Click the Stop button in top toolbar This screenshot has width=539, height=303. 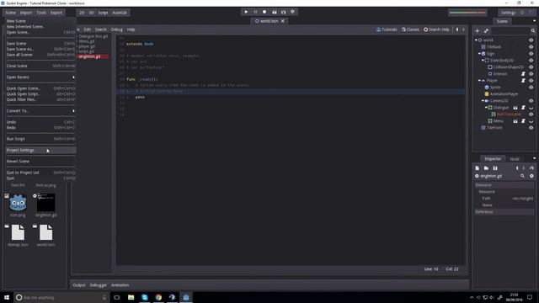(264, 12)
